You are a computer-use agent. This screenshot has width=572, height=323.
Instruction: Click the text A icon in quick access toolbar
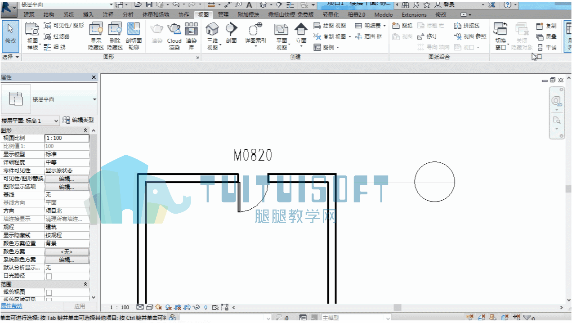tap(249, 4)
